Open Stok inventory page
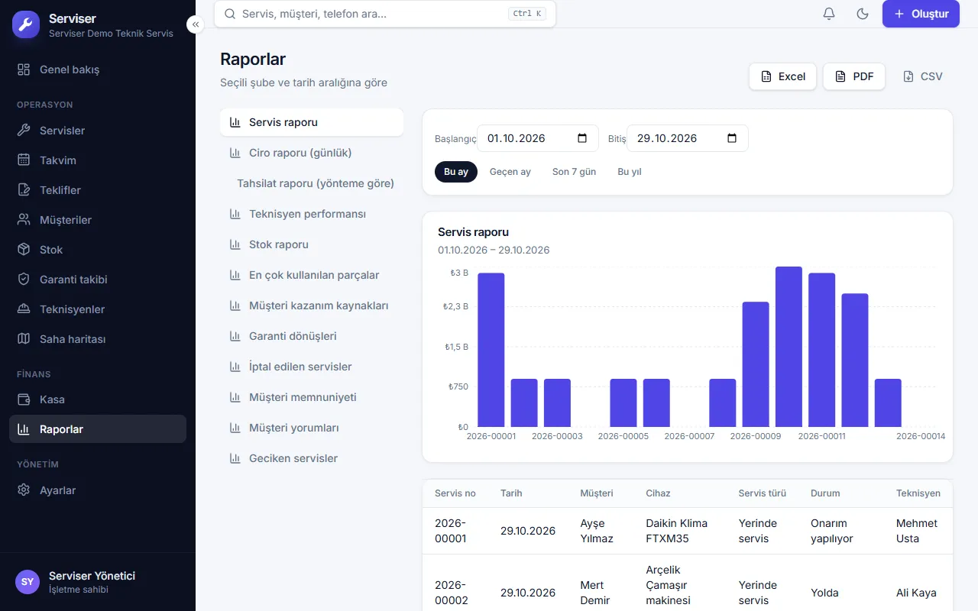The width and height of the screenshot is (978, 611). [x=98, y=250]
